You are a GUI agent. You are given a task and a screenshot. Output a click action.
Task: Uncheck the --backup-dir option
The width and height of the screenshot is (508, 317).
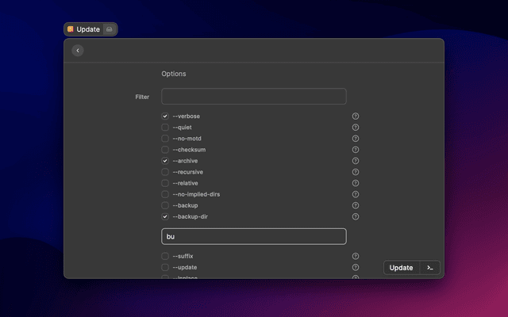click(165, 216)
